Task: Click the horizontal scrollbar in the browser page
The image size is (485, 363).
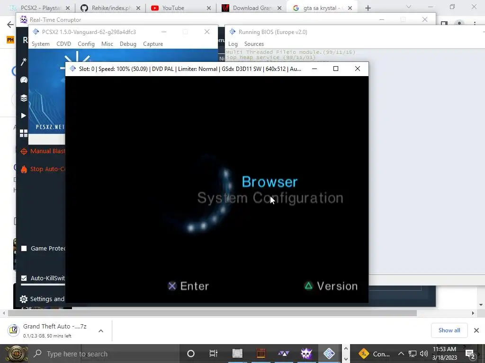Action: click(212, 313)
